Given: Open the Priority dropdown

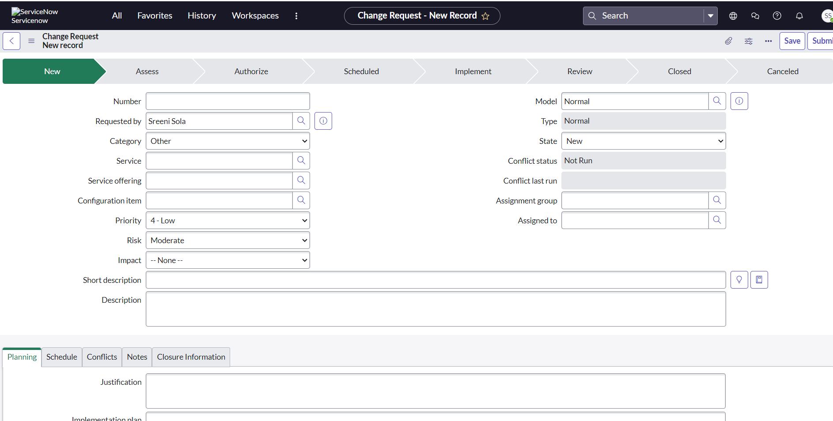Looking at the screenshot, I should pos(228,221).
